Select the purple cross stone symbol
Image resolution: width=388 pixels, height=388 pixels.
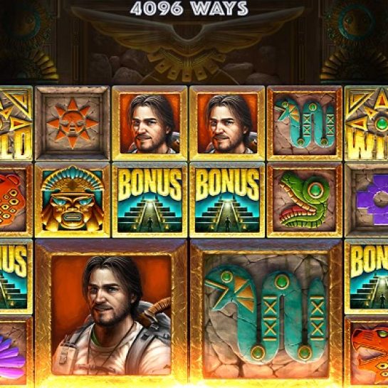(x=366, y=200)
